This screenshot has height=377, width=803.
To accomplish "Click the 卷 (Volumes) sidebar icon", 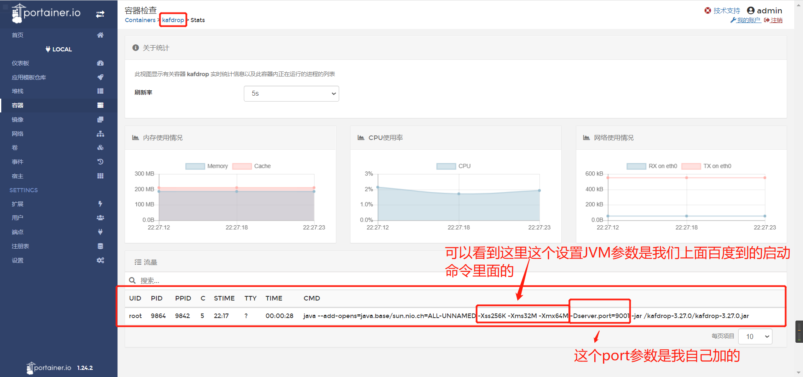I will pyautogui.click(x=100, y=147).
